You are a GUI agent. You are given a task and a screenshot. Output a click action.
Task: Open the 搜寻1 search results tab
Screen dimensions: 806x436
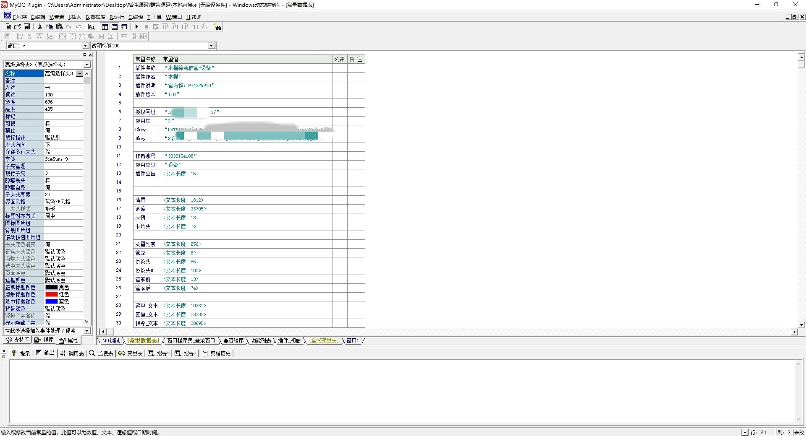[158, 353]
